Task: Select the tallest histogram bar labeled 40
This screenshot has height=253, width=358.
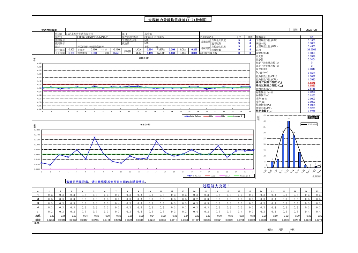Action: pyautogui.click(x=288, y=144)
